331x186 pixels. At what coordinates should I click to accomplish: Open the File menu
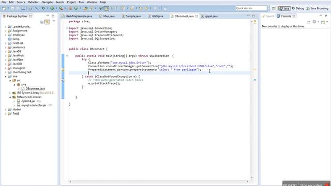point(4,2)
